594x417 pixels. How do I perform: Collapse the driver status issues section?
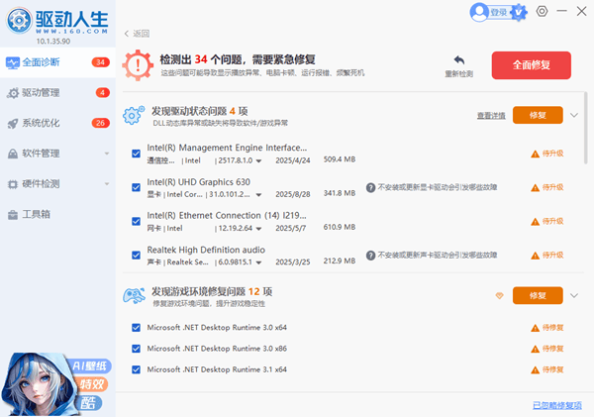pos(574,115)
